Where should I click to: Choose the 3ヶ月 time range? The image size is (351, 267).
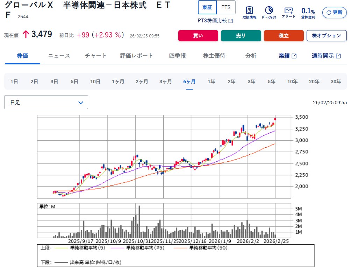point(165,82)
